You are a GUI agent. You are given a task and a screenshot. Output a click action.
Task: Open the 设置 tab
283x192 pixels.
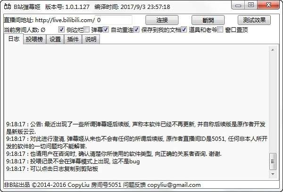[55, 39]
